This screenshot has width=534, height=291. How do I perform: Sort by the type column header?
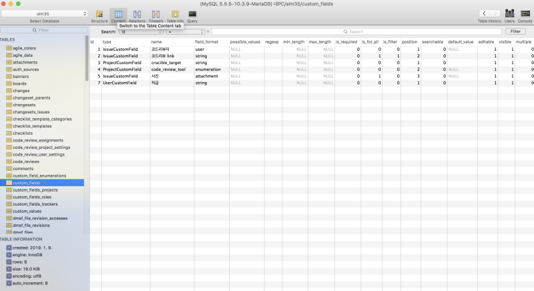coord(125,42)
